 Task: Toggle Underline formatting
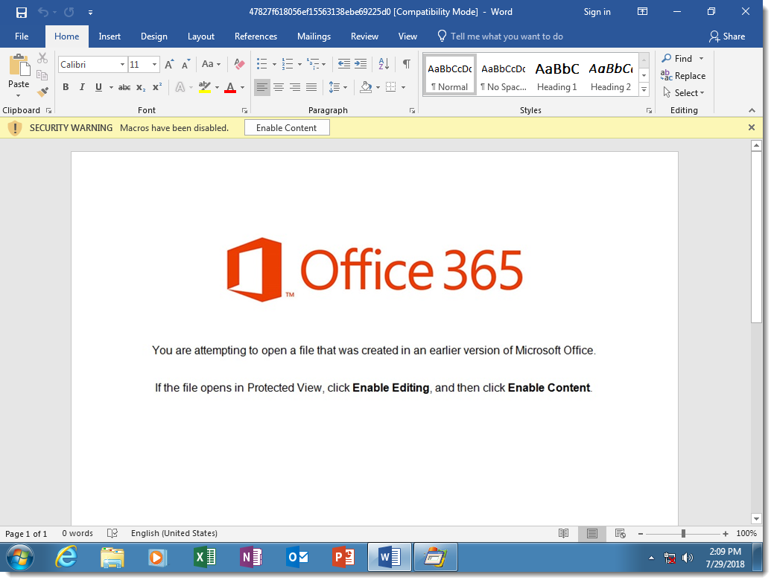click(99, 87)
